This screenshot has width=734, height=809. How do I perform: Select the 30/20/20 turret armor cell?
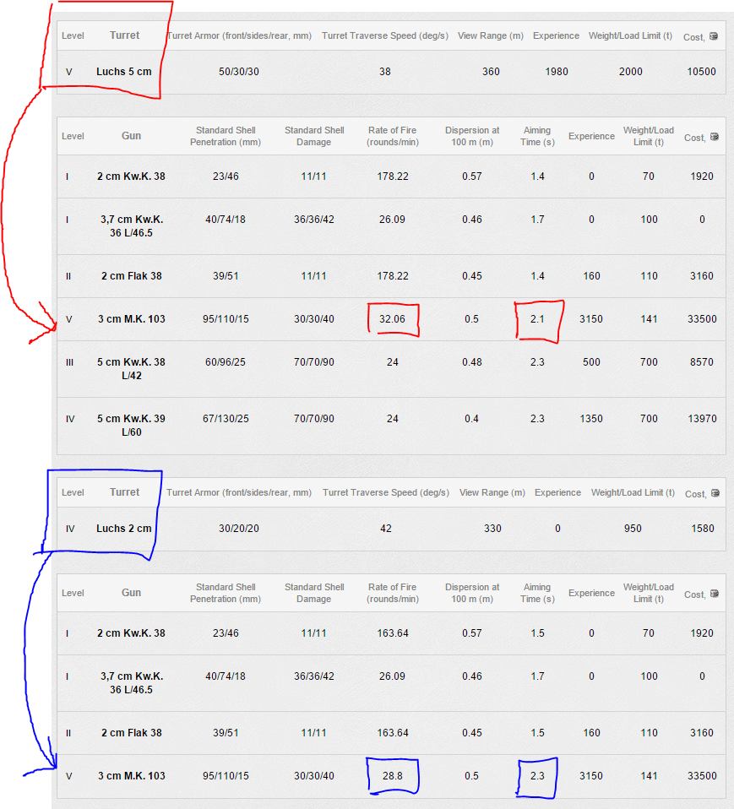(x=239, y=529)
